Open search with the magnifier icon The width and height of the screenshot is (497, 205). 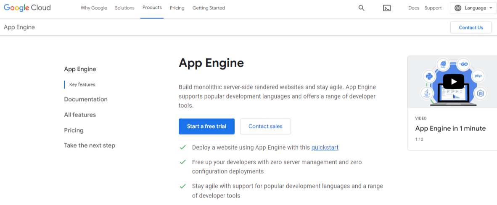(361, 8)
